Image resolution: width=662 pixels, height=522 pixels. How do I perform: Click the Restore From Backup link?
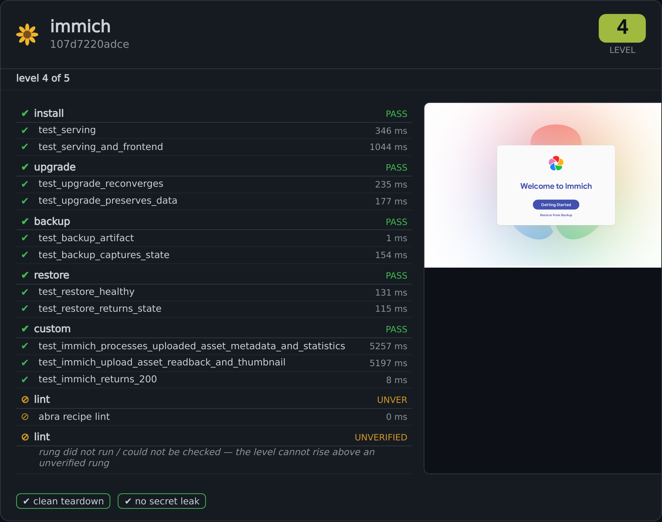coord(556,215)
